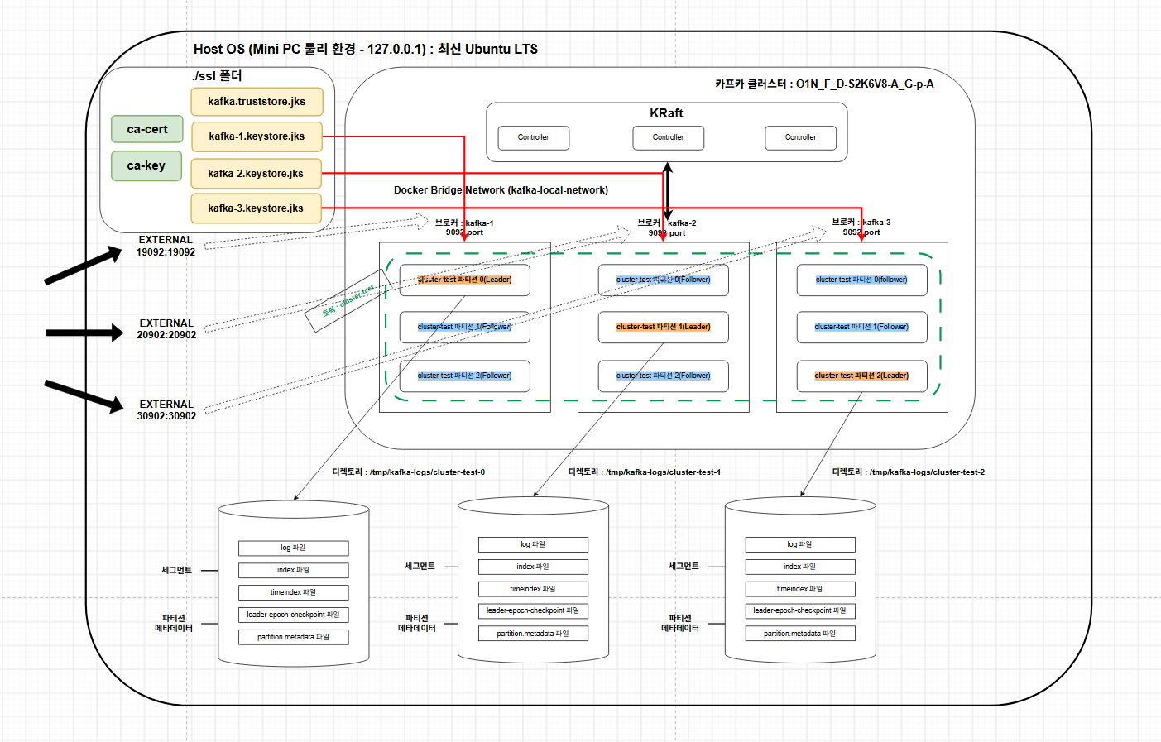Click 세그먼트 label beside cluster-test-0 cylinder
The width and height of the screenshot is (1161, 742).
click(176, 570)
